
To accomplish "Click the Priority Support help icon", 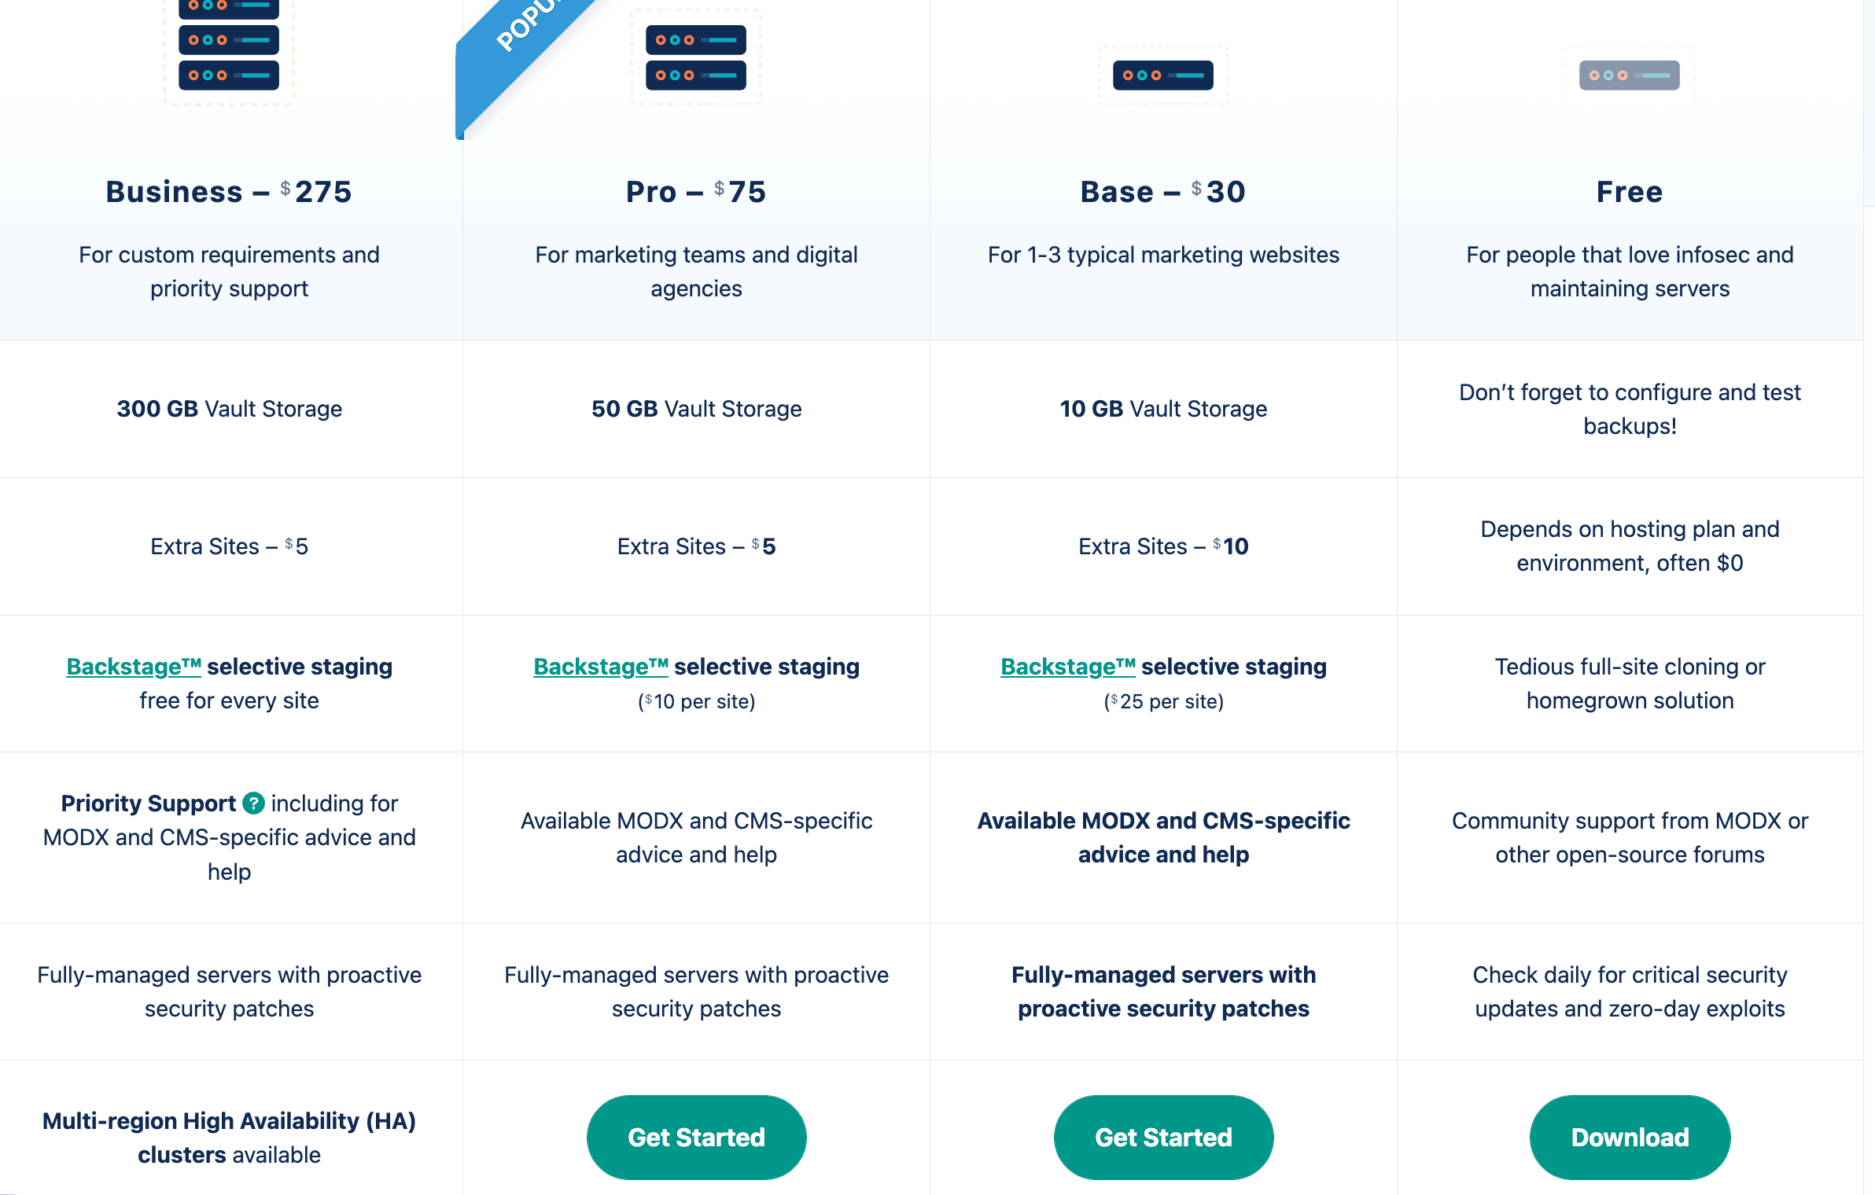I will [252, 804].
